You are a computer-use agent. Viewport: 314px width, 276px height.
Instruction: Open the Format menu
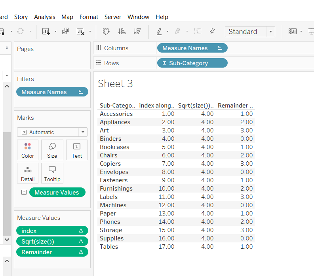[x=89, y=17]
